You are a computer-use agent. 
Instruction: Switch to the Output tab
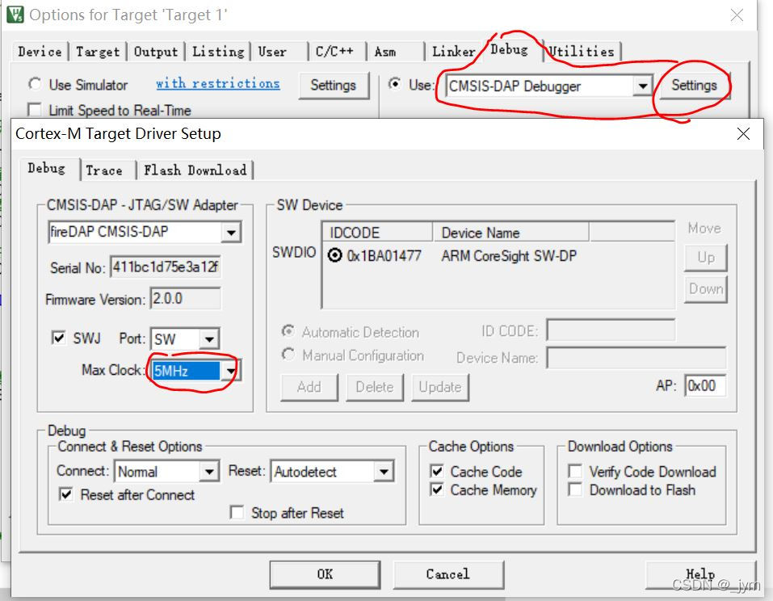click(156, 51)
